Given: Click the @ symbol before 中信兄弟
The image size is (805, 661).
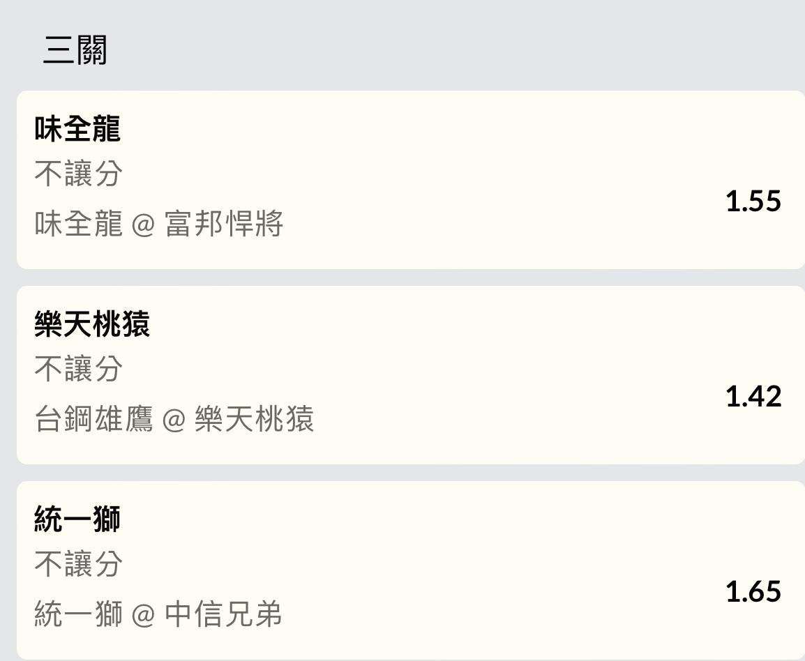Looking at the screenshot, I should tap(143, 616).
